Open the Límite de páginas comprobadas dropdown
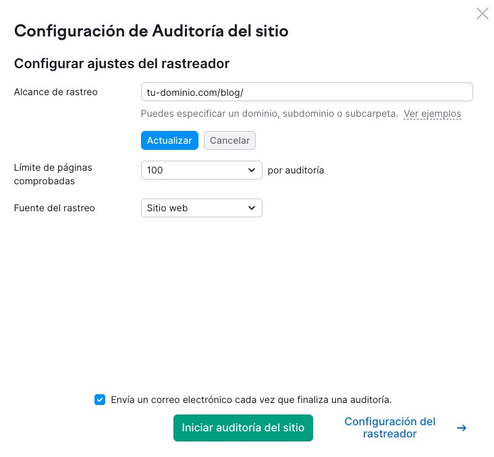This screenshot has height=457, width=494. click(201, 170)
